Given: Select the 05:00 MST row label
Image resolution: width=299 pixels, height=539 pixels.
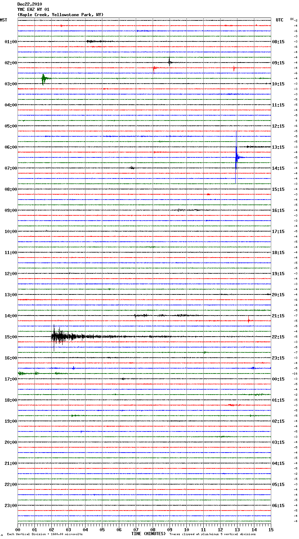Looking at the screenshot, I should click(x=11, y=126).
